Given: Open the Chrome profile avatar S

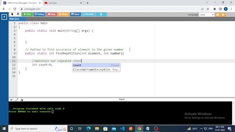Looking at the screenshot, I should click(226, 9).
